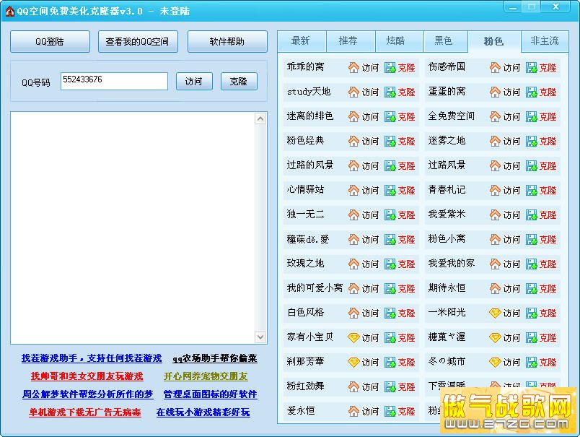Click house visit icon for 爱永恒
This screenshot has width=580, height=437.
click(353, 411)
